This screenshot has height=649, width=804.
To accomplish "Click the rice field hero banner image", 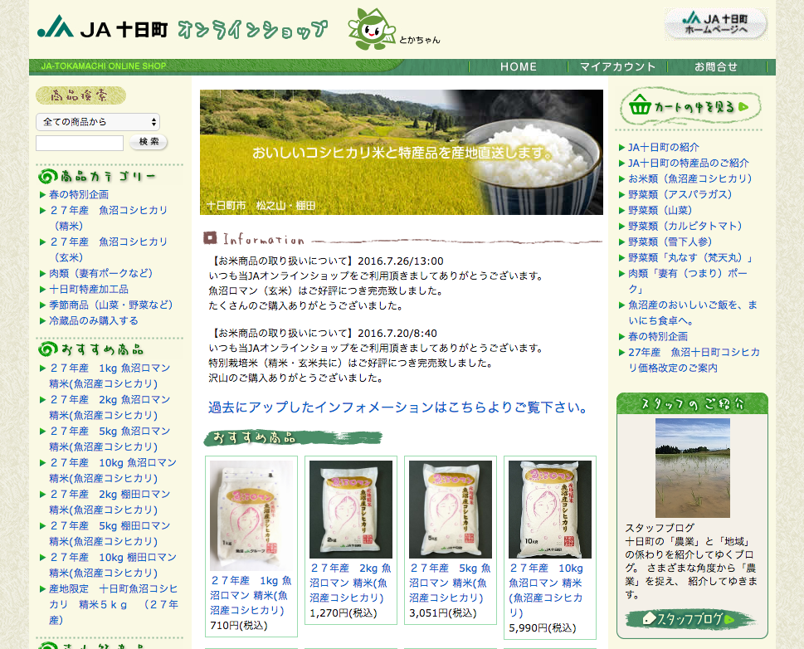I will point(402,153).
